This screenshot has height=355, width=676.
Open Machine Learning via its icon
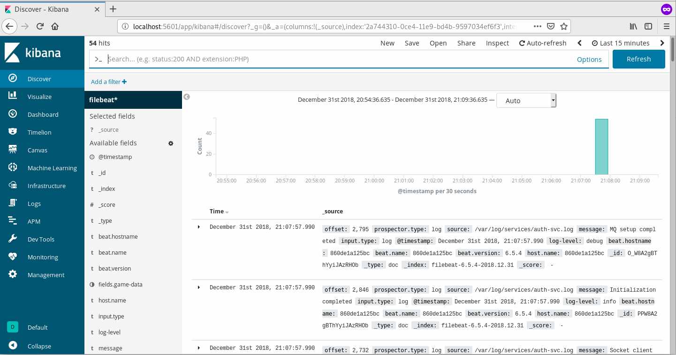point(13,168)
